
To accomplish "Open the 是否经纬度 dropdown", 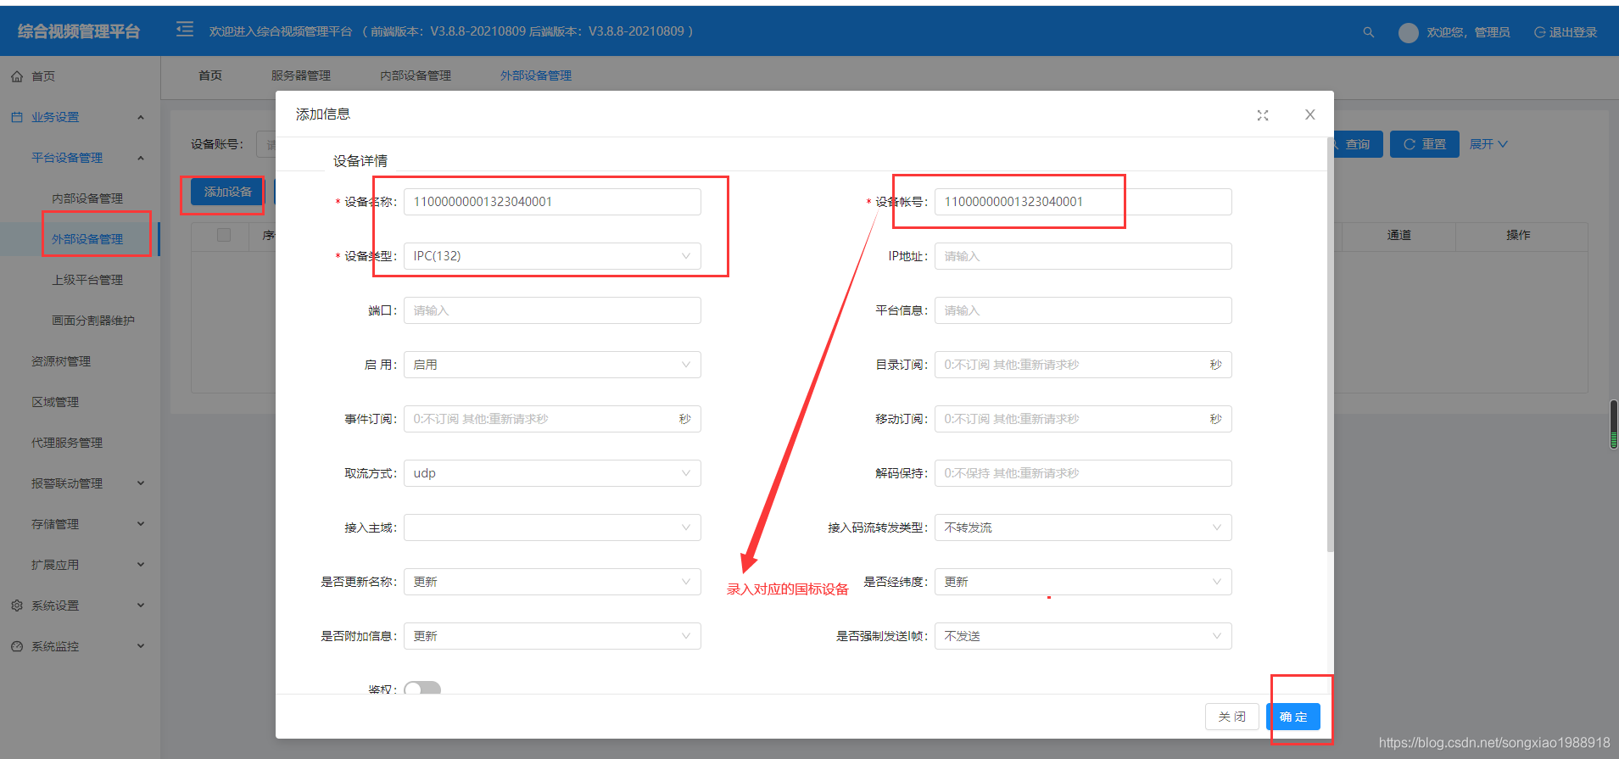I will pyautogui.click(x=1083, y=582).
